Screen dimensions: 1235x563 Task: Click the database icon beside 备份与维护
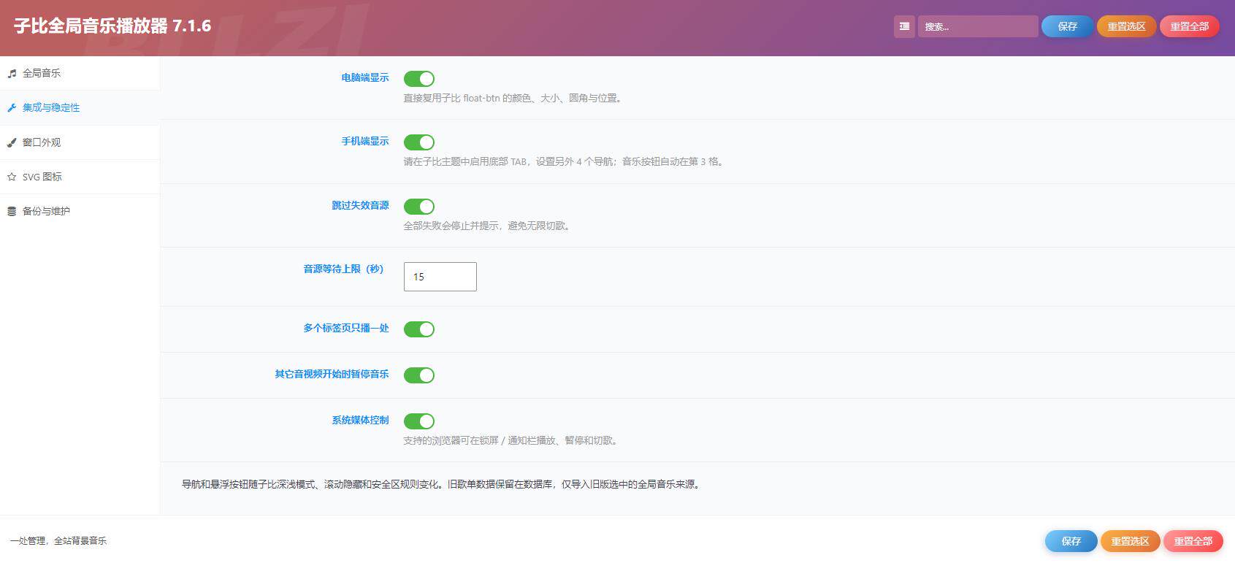pos(12,211)
